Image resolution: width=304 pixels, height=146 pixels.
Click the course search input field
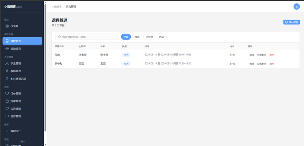coord(87,37)
